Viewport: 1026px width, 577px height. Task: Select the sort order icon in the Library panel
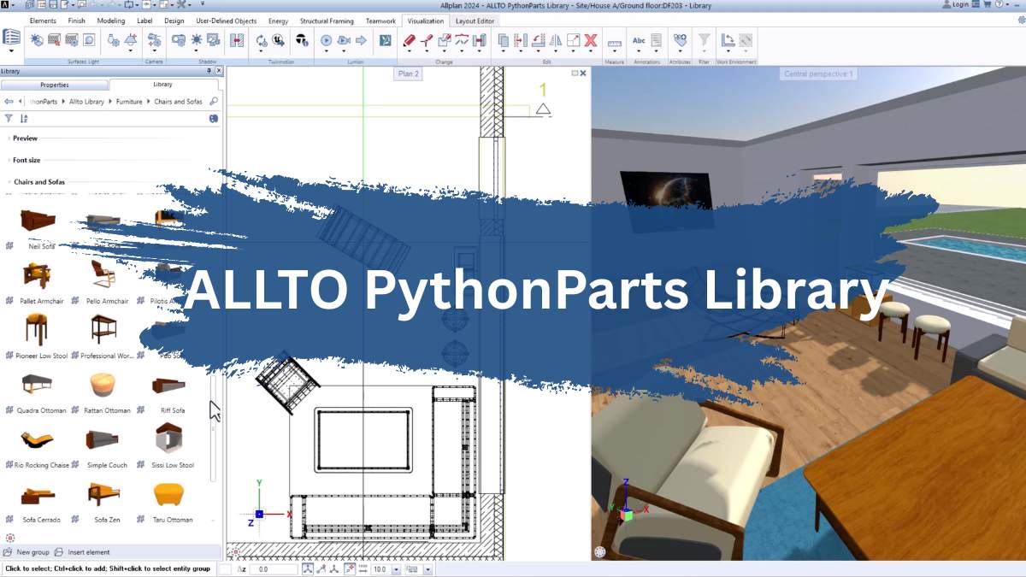tap(22, 118)
